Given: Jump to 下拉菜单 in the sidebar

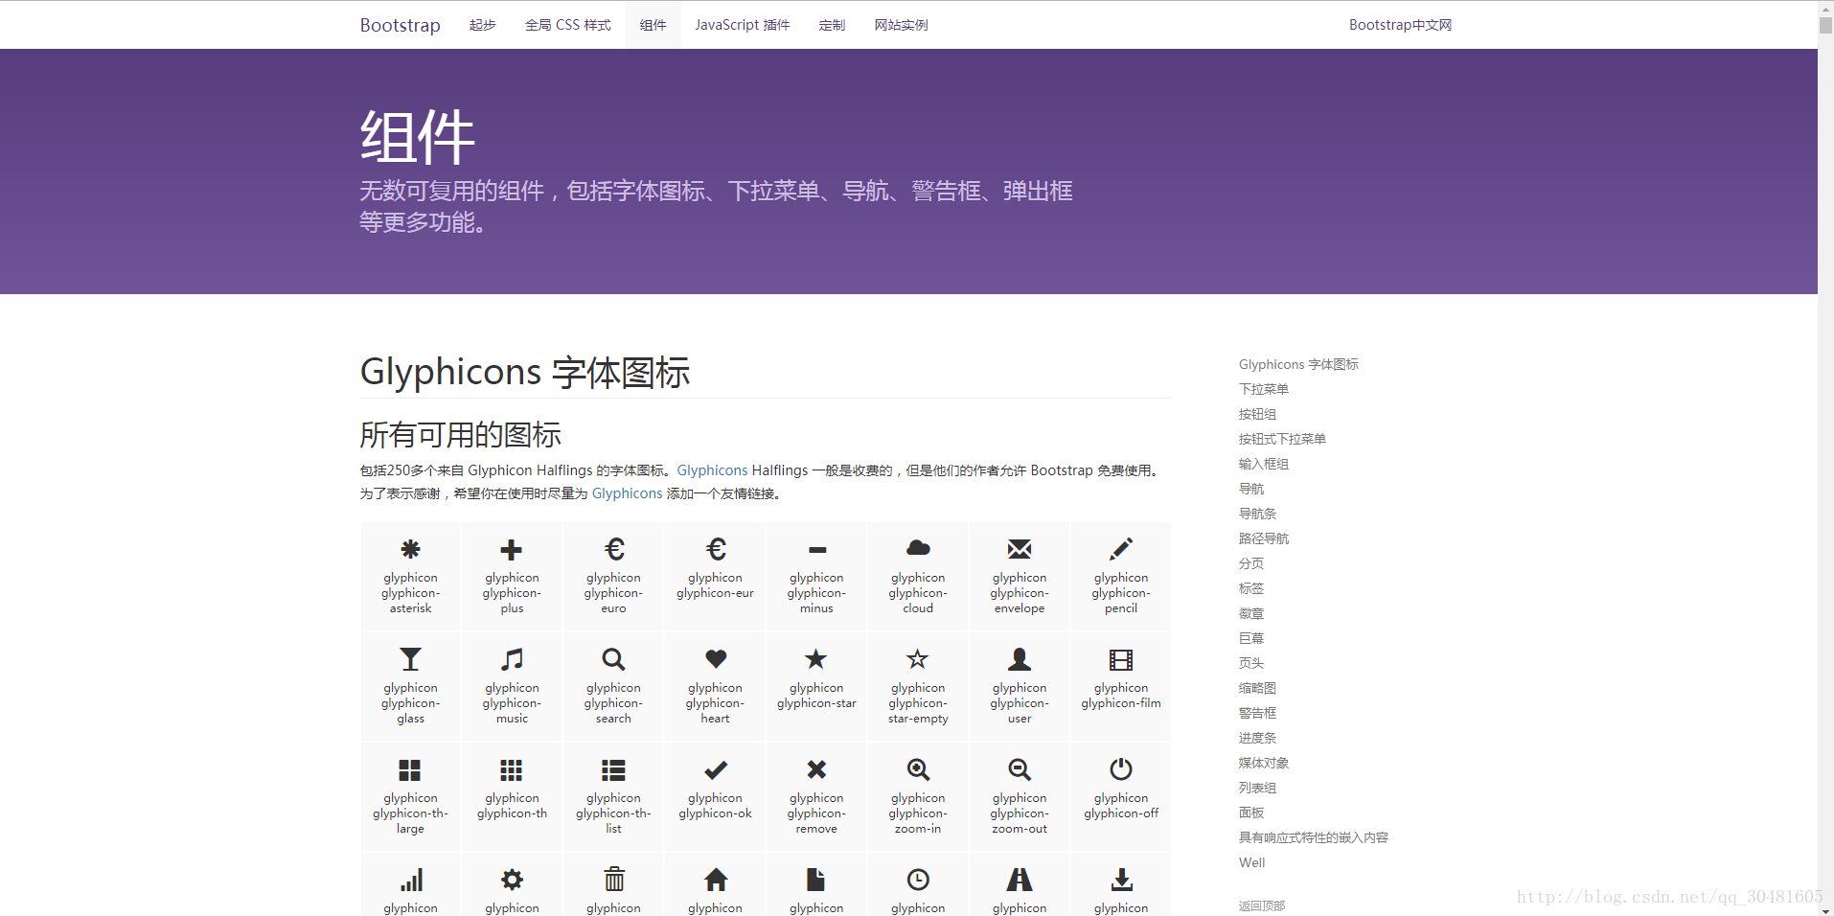Looking at the screenshot, I should (1264, 389).
